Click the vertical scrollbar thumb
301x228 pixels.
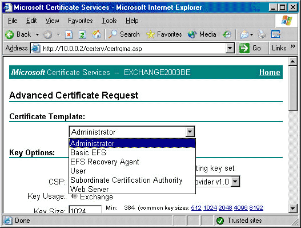pos(293,88)
